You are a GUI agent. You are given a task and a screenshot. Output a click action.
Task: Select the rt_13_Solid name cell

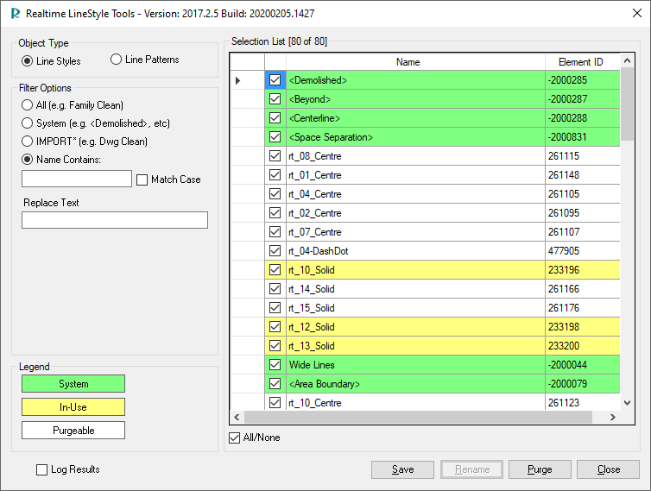click(415, 346)
